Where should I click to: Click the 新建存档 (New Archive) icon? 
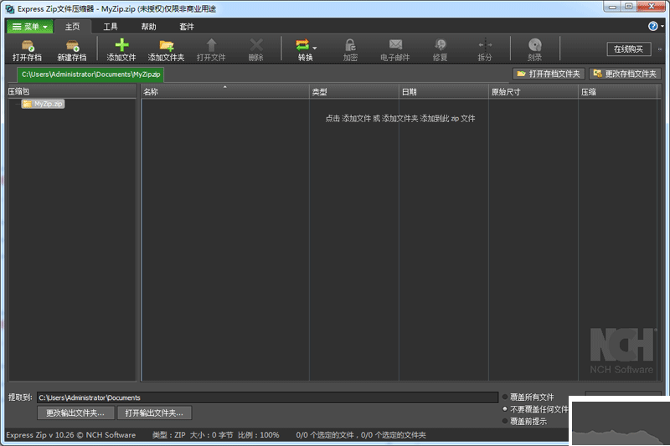coord(71,45)
